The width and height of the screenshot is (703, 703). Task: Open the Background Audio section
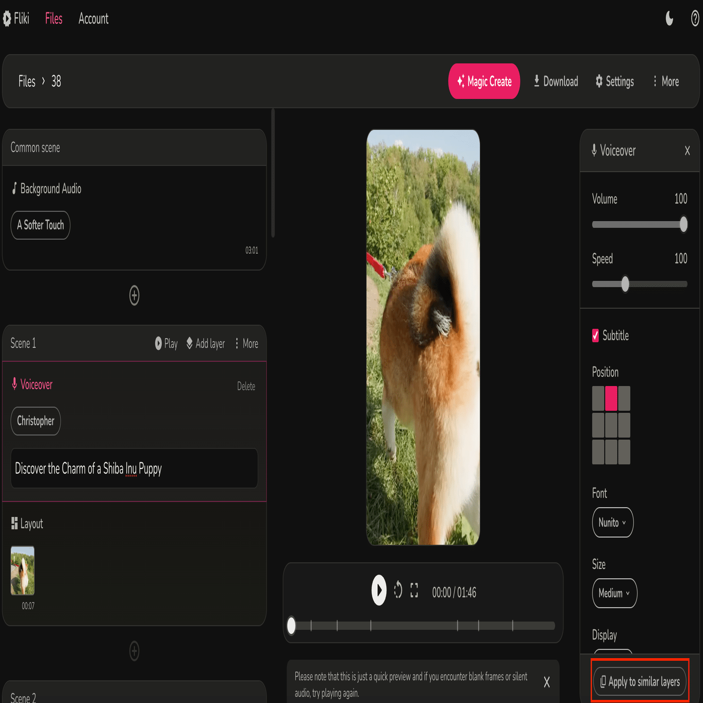click(46, 189)
